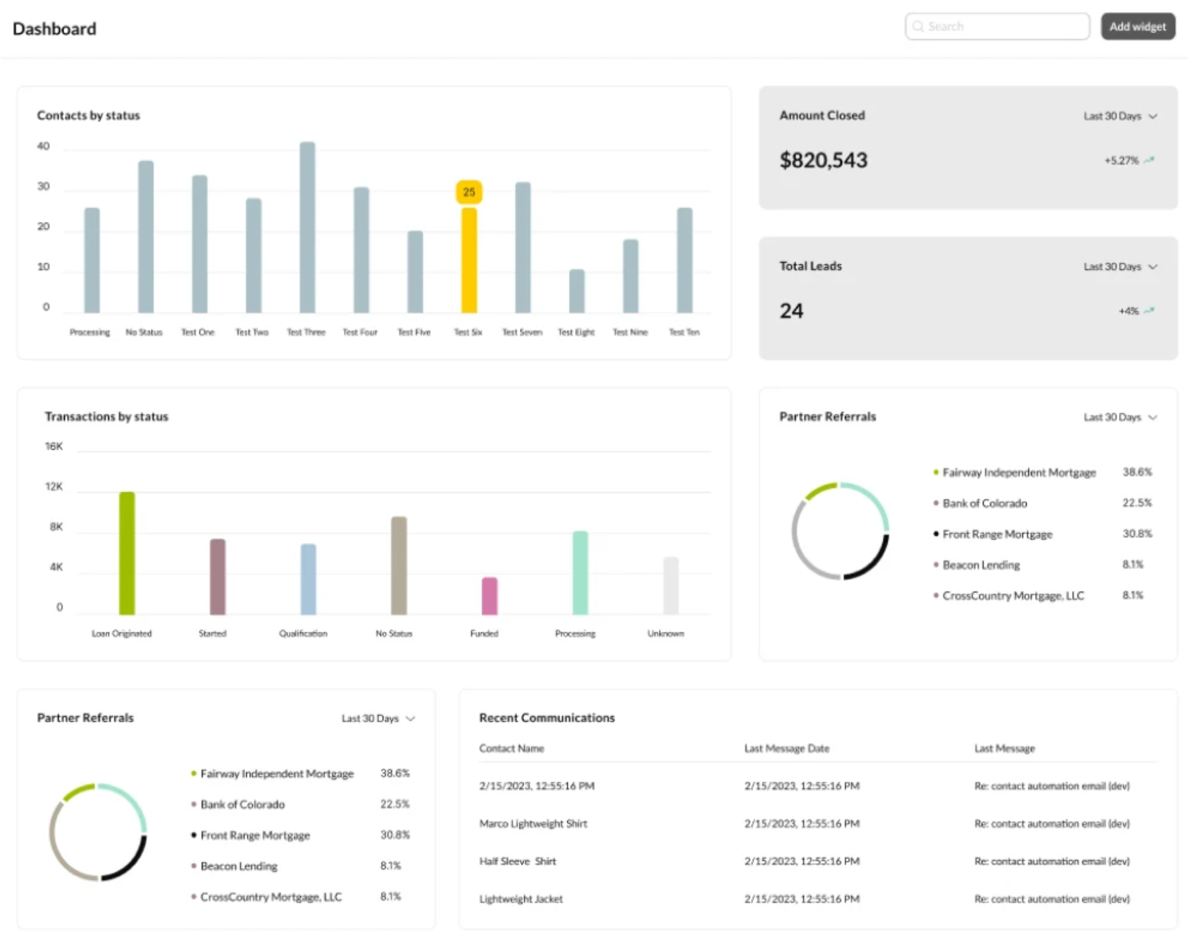Click the green Loan Originated bar

coord(127,553)
